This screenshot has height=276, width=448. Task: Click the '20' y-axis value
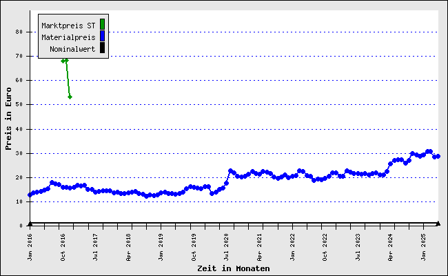point(19,177)
